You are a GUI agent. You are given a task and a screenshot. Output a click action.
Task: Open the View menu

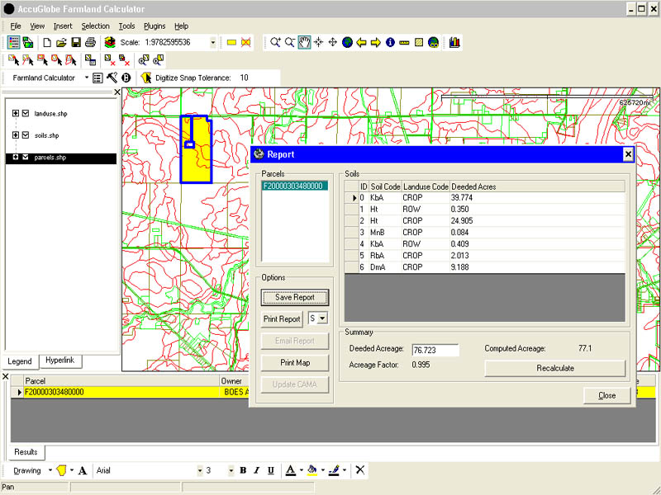[x=37, y=26]
